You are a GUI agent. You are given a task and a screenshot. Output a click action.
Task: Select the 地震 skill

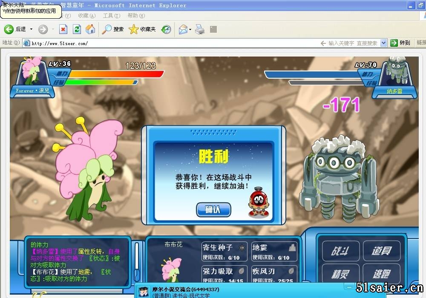click(274, 251)
